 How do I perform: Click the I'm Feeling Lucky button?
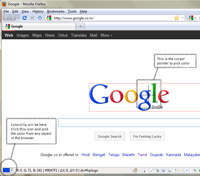coord(147,136)
